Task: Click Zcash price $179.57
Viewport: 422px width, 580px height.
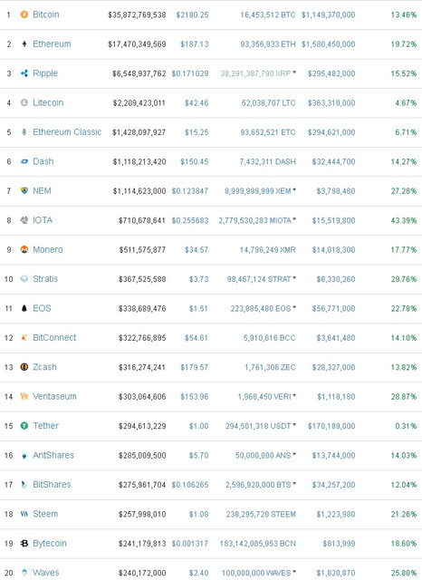Action: click(195, 367)
